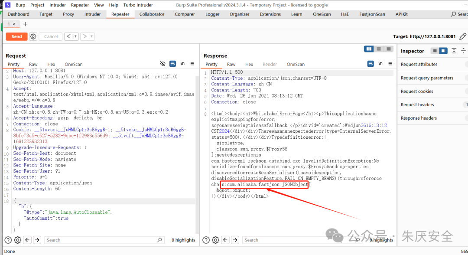The width and height of the screenshot is (468, 255).
Task: Switch to APIKit tab
Action: pyautogui.click(x=401, y=14)
